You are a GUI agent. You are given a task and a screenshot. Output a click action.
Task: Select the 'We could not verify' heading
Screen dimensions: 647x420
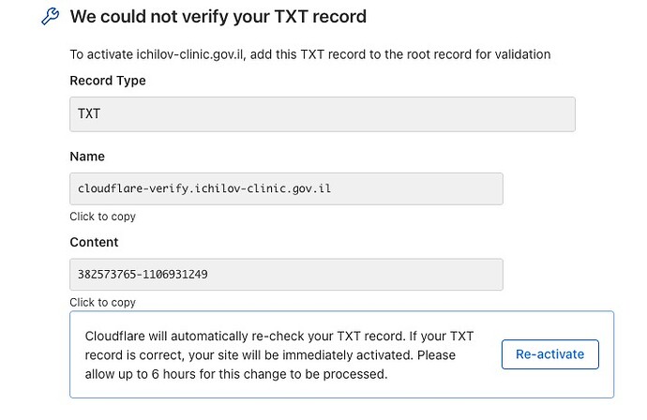pos(218,17)
